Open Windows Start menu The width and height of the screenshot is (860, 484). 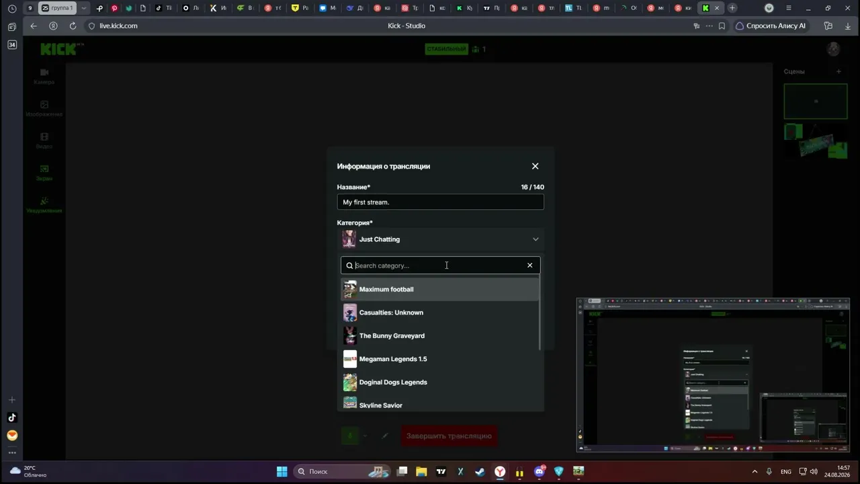click(x=282, y=471)
